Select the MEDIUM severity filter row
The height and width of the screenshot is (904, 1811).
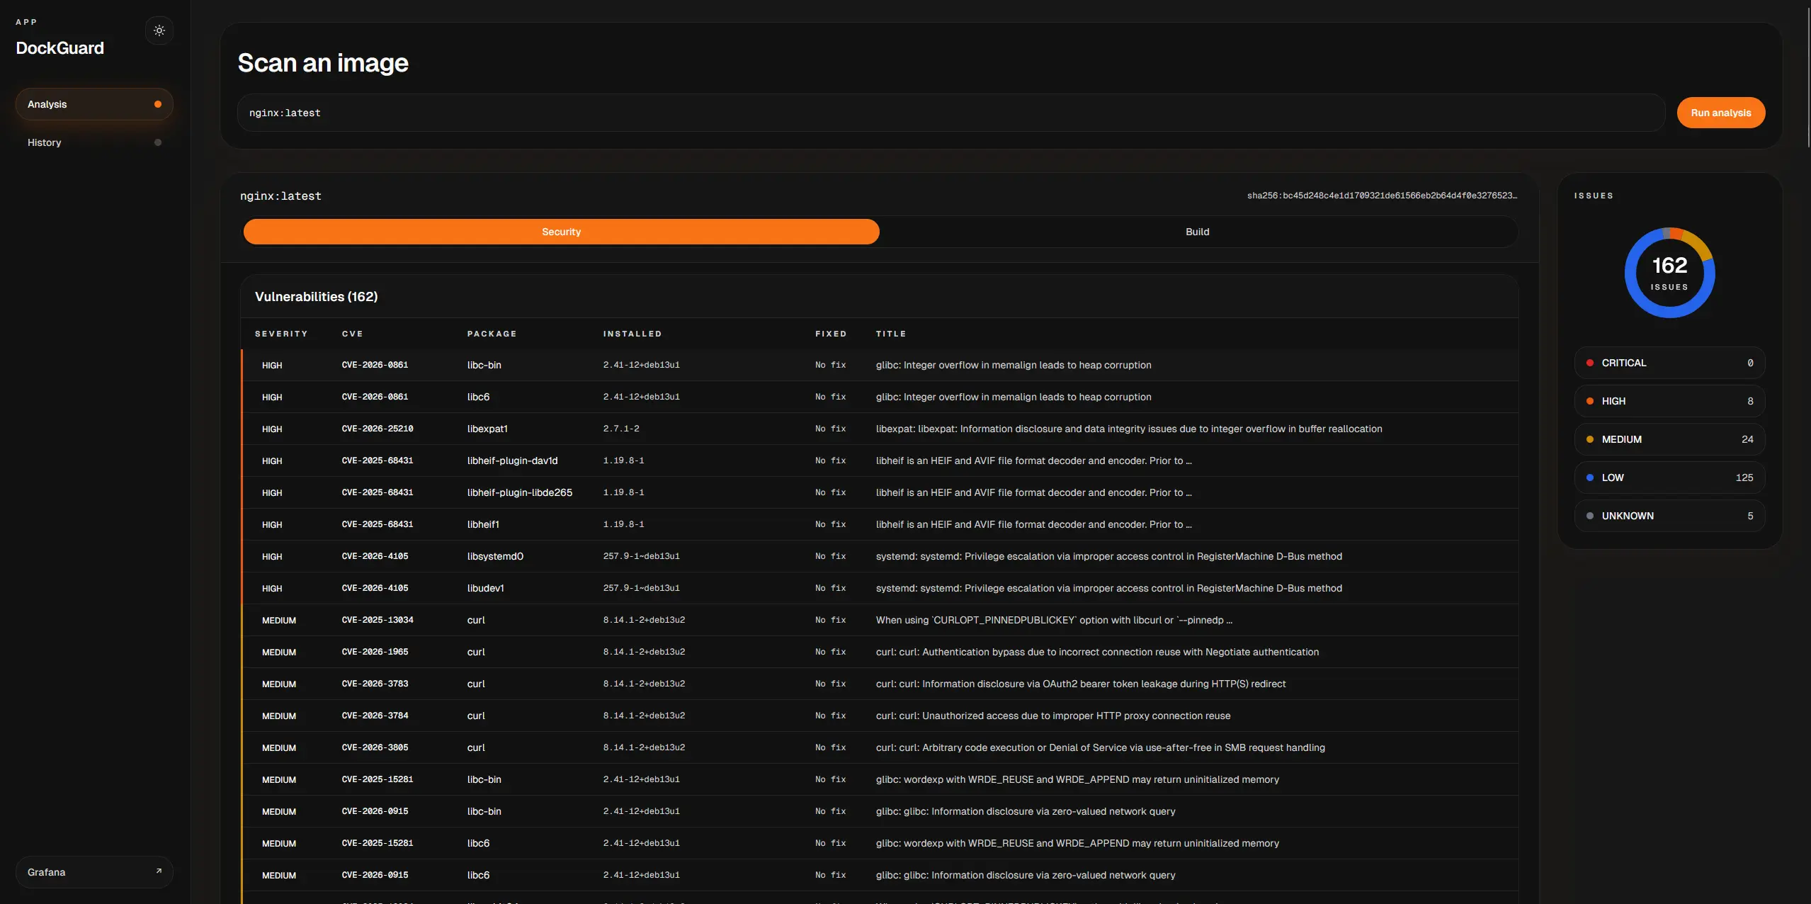point(1669,439)
